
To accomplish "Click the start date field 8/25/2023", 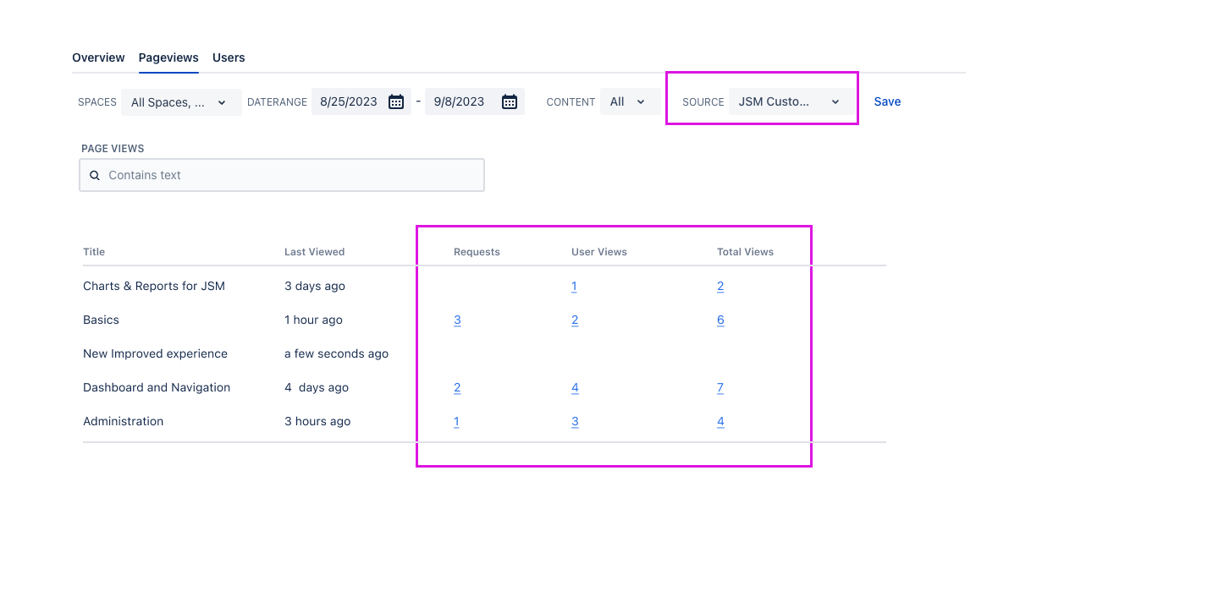I will (x=349, y=102).
